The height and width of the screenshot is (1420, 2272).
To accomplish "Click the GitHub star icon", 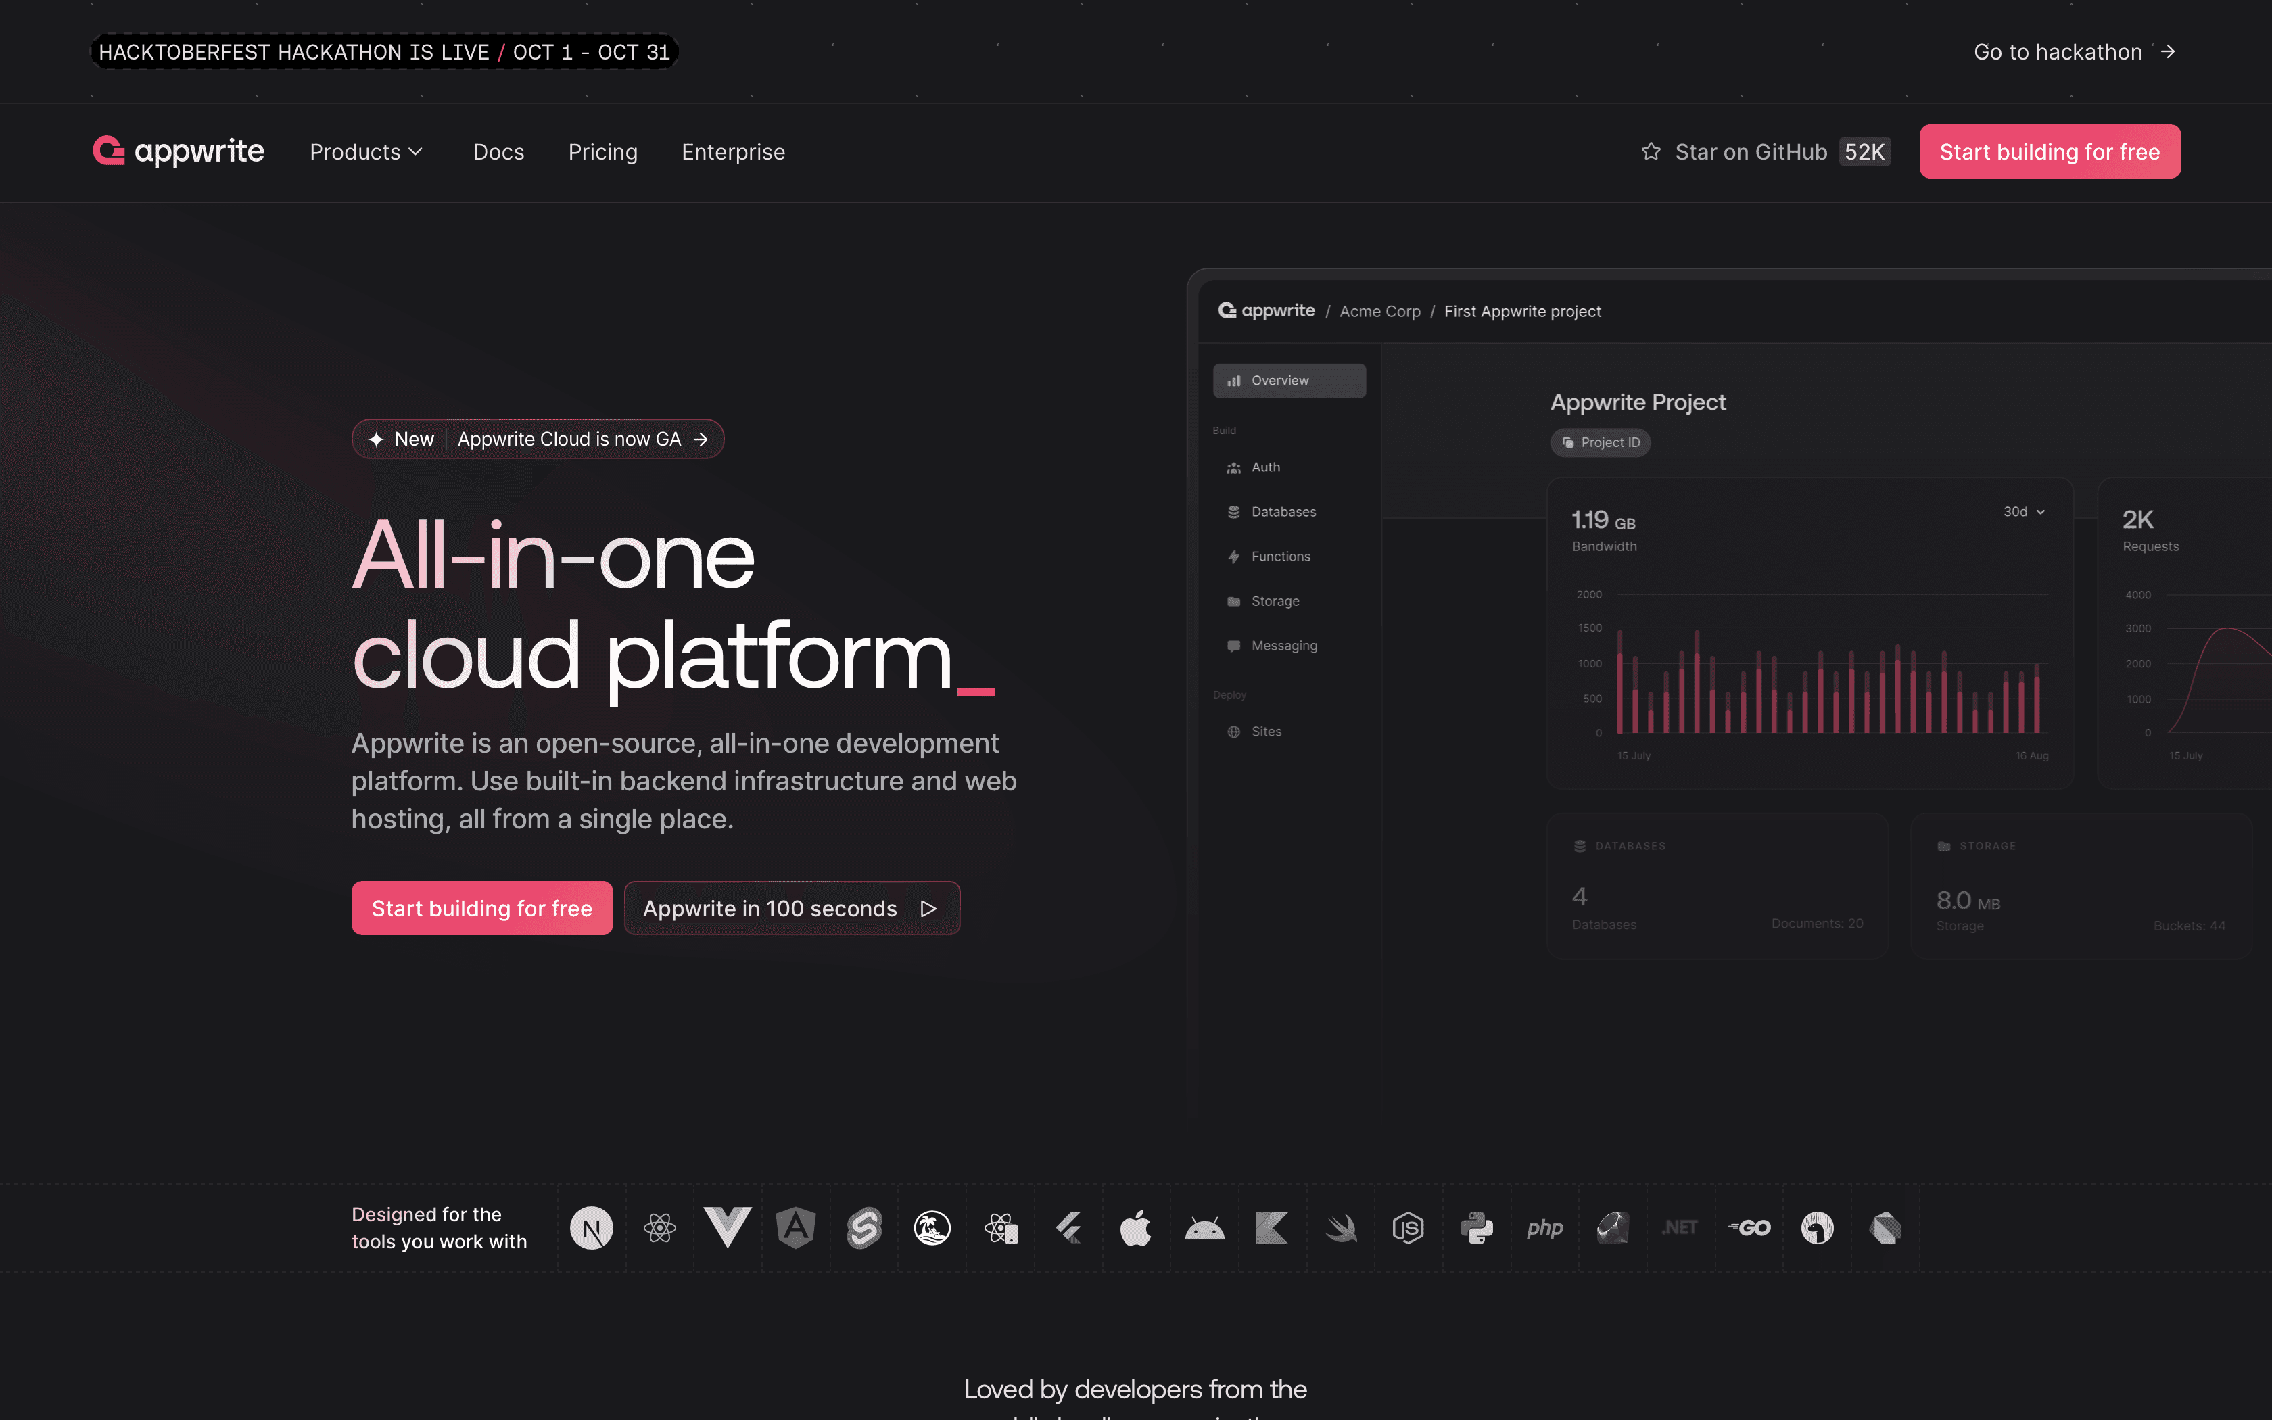I will [1651, 151].
